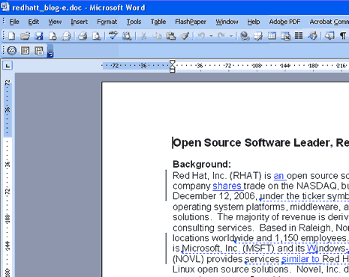
Task: Click the revised word "shares"
Action: click(x=227, y=186)
